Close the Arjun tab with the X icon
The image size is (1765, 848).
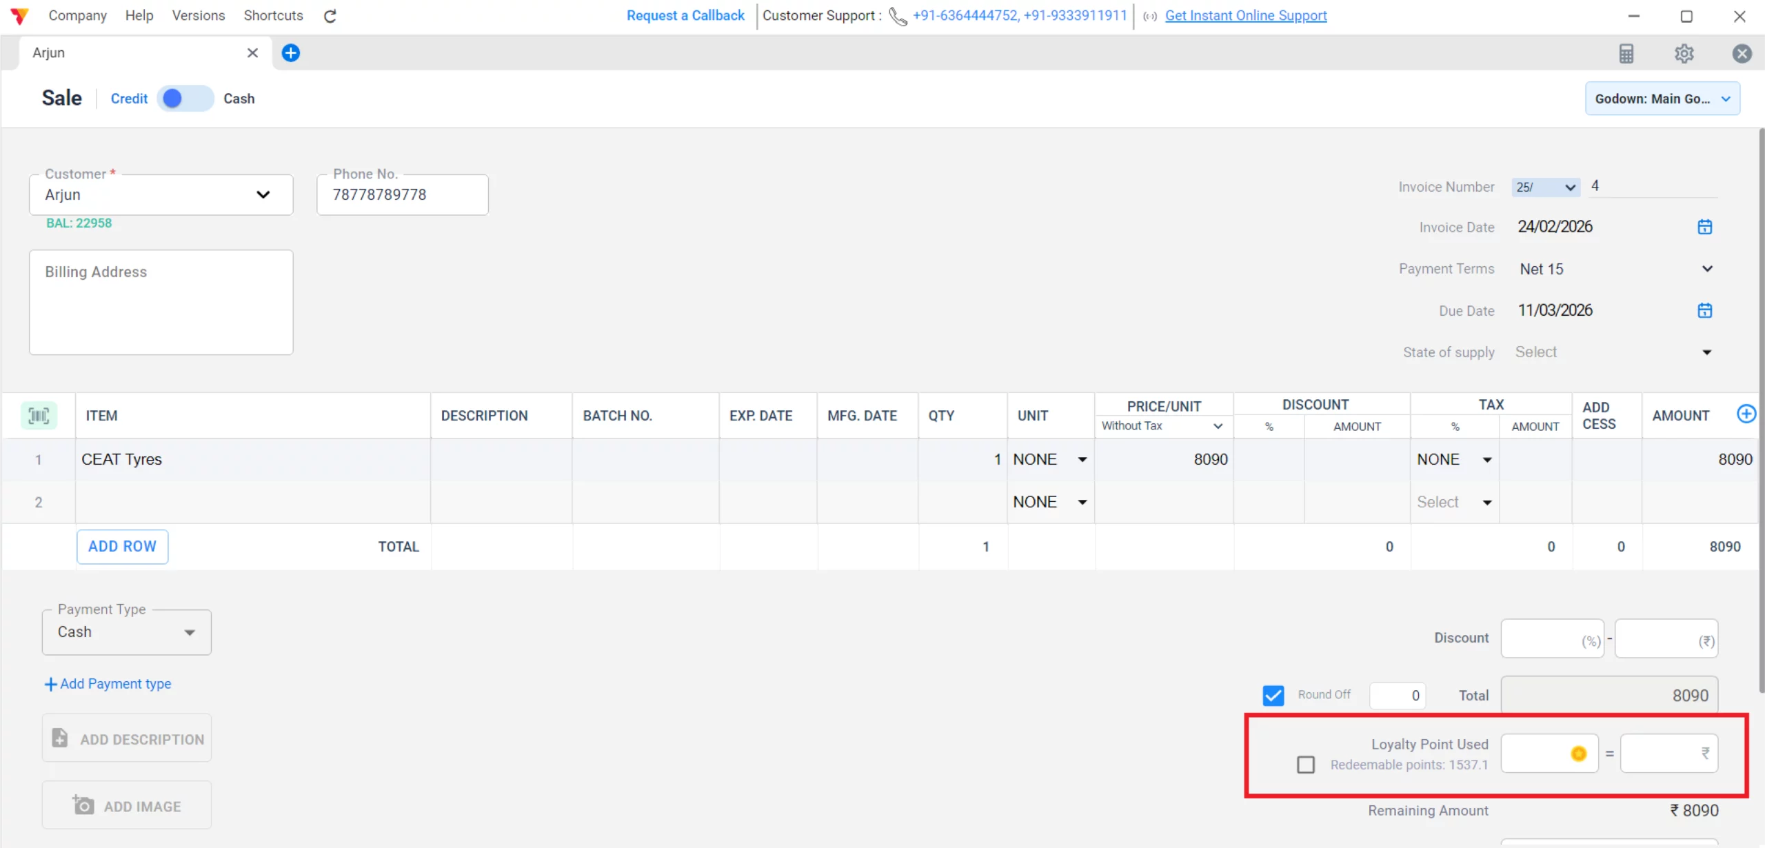(252, 53)
